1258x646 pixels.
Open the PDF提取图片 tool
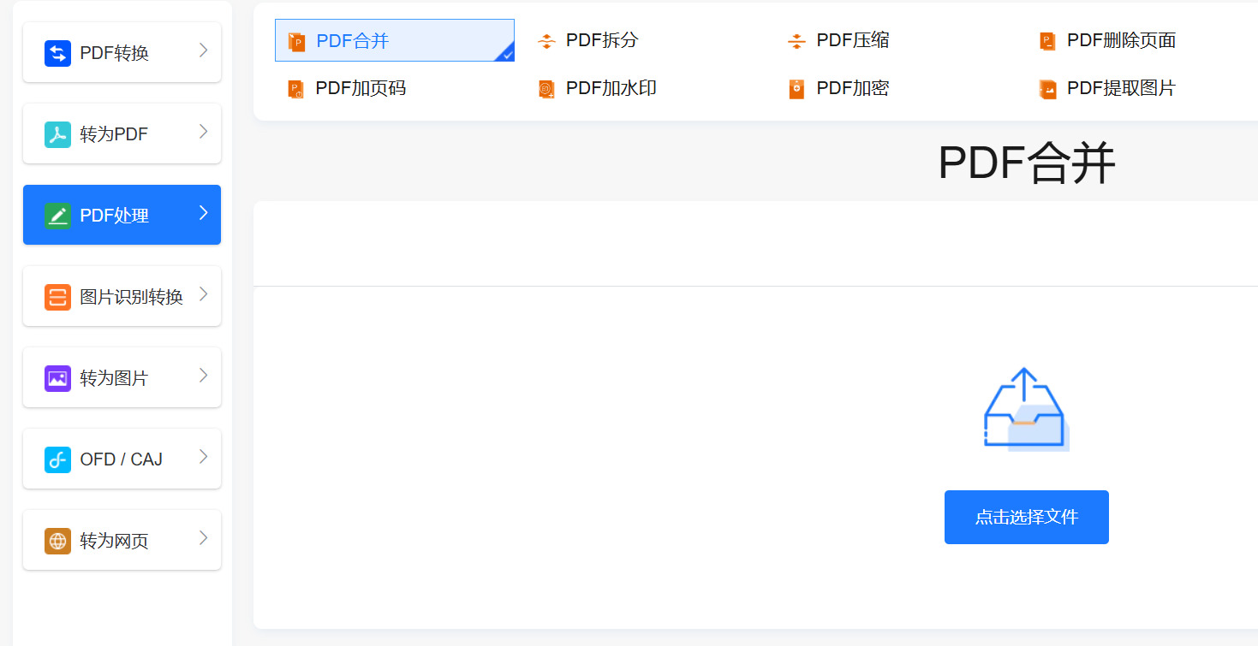(1120, 88)
